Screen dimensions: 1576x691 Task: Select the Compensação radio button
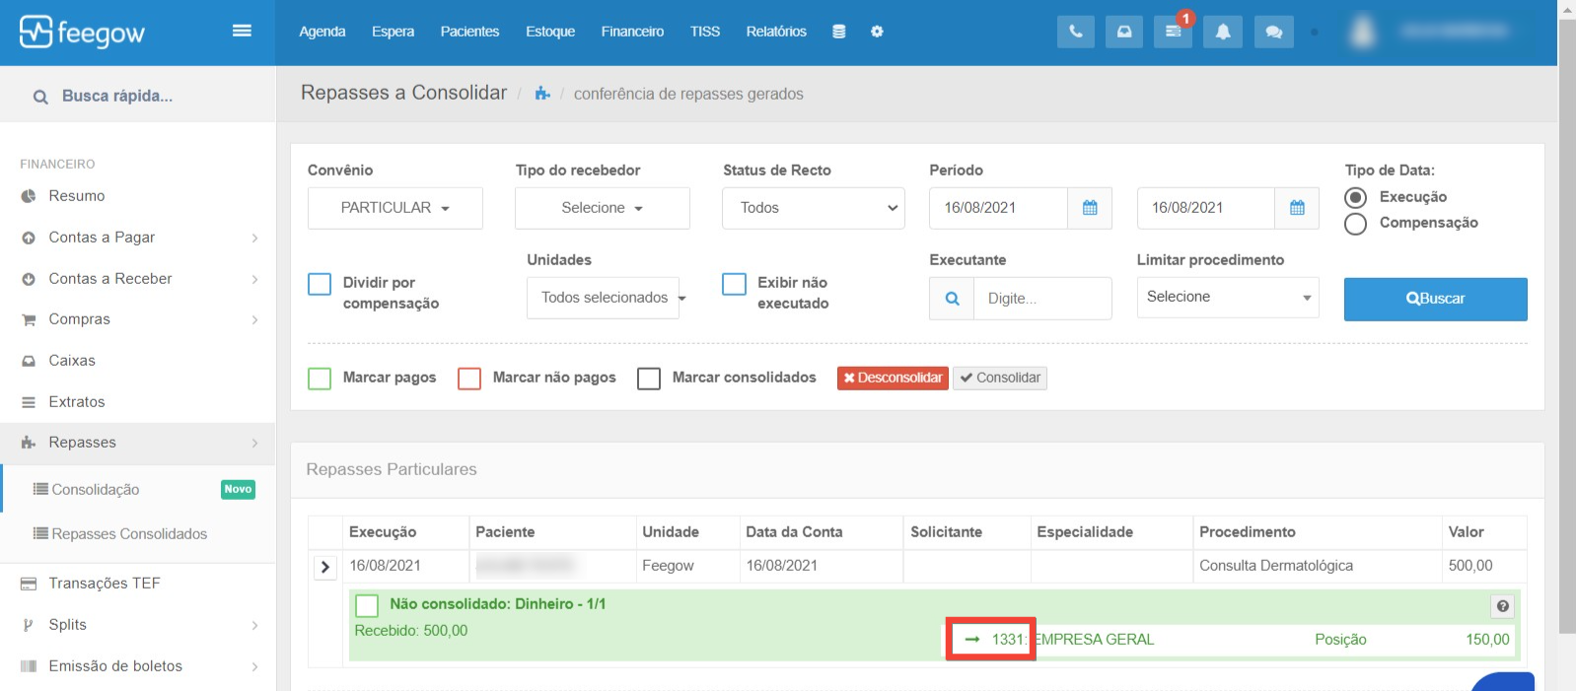1356,224
